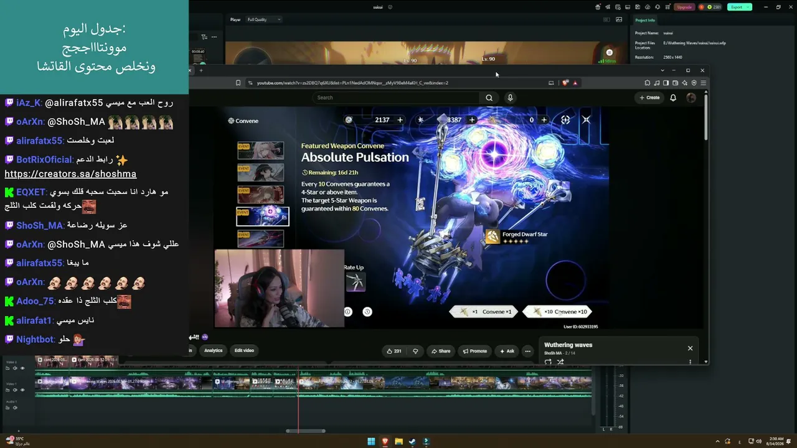Click the browser bookmark icon
Image resolution: width=797 pixels, height=448 pixels.
point(238,83)
